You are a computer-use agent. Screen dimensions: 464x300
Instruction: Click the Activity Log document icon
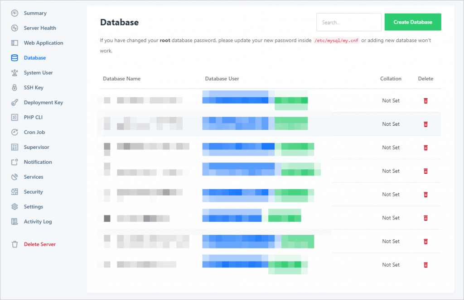14,221
